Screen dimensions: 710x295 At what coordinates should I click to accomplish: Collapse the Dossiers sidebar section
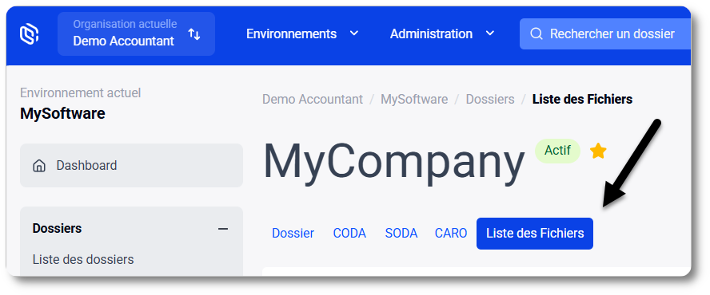click(x=223, y=229)
